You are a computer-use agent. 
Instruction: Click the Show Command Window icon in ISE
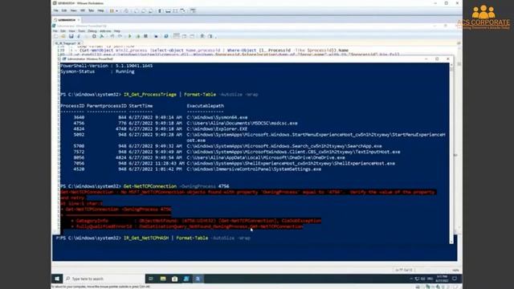click(x=202, y=36)
